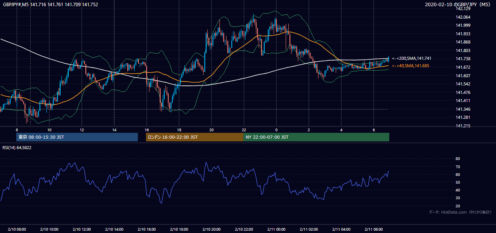Click the time label 2/10 14:00
This screenshot has height=233, width=496.
pyautogui.click(x=114, y=230)
